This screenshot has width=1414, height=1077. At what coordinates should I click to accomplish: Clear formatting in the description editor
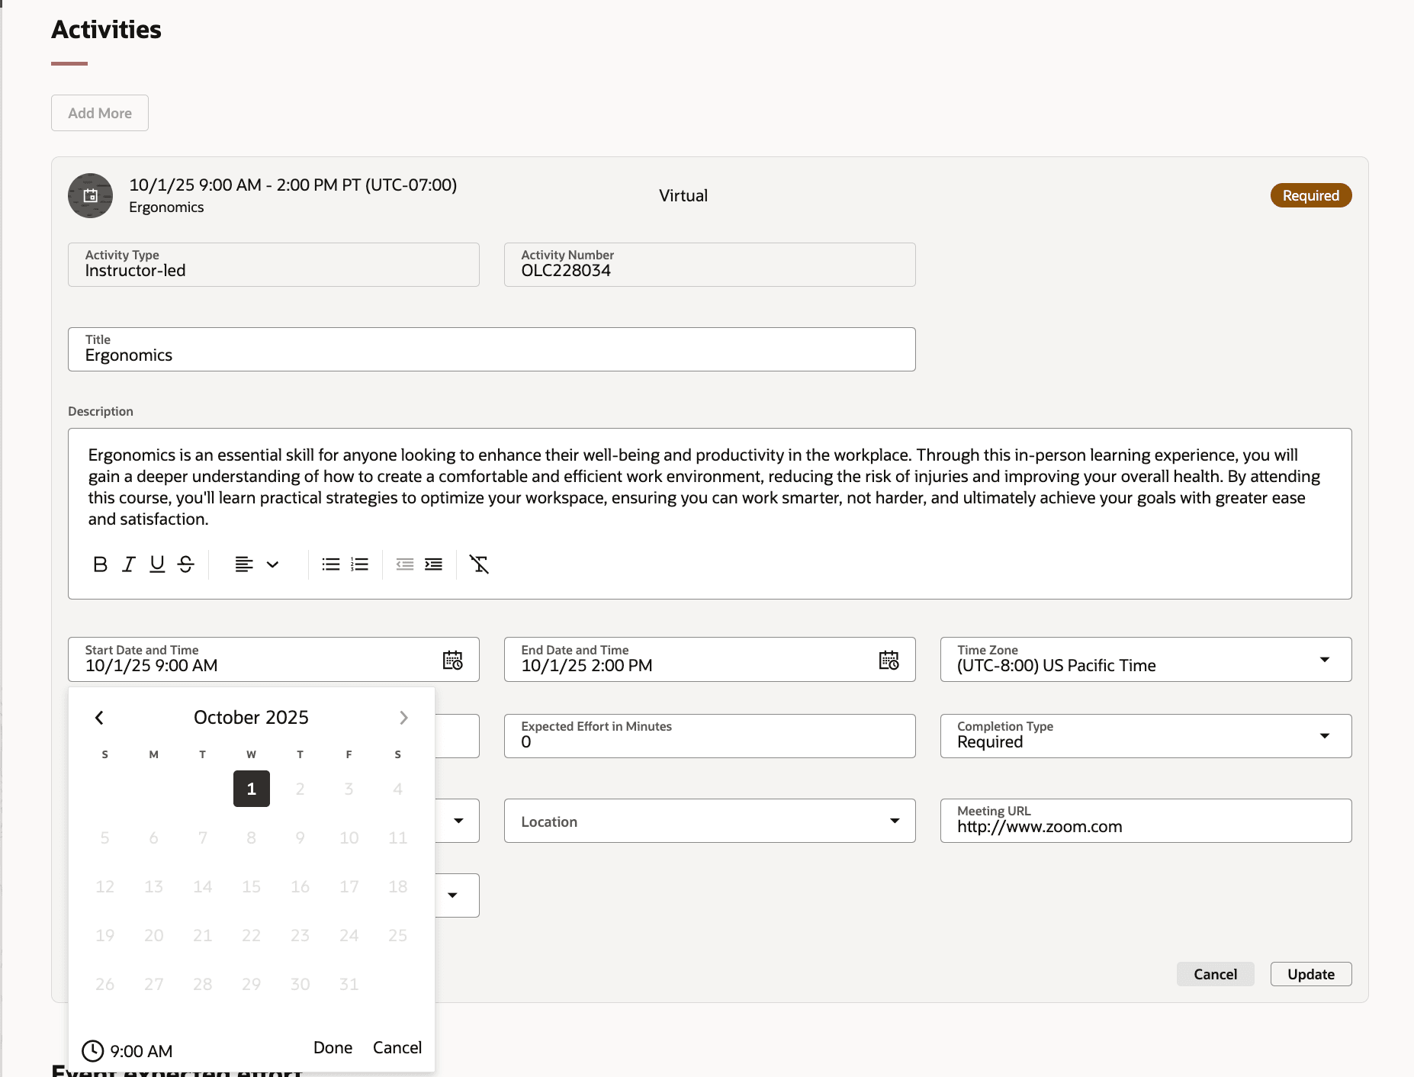[x=479, y=564]
